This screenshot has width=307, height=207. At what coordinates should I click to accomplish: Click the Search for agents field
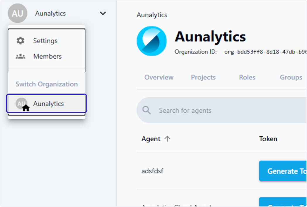pos(222,110)
